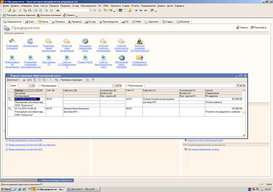273x192 pixels.
Task: Click the Start (Пуск) button
Action: click(6, 189)
